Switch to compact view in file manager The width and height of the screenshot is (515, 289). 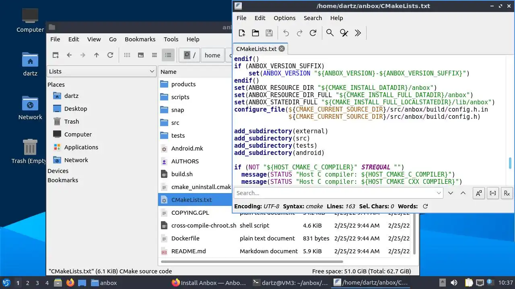154,55
